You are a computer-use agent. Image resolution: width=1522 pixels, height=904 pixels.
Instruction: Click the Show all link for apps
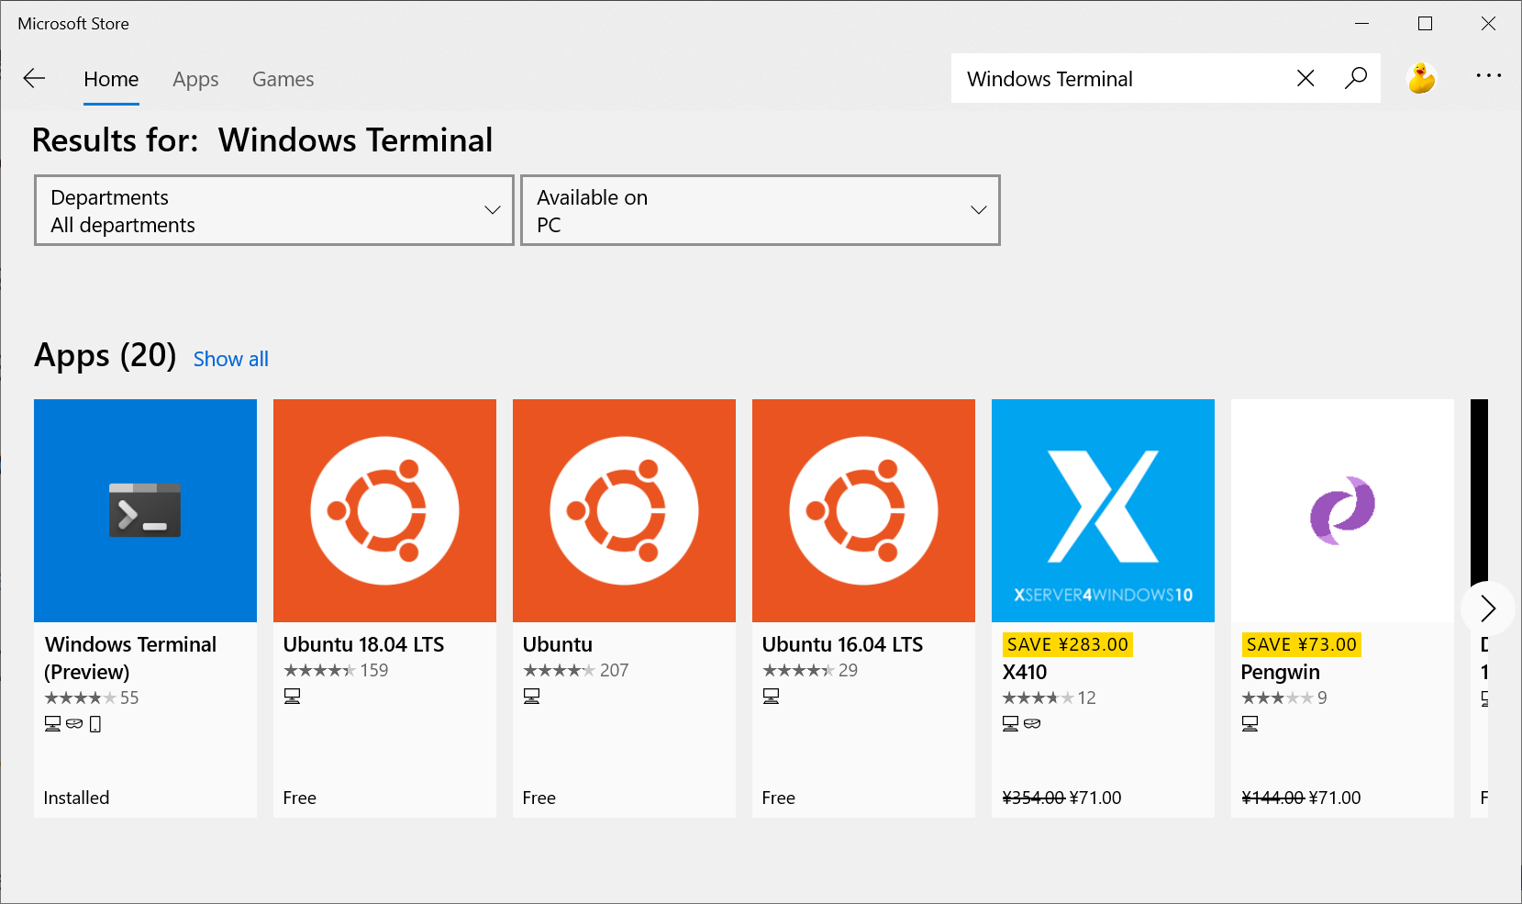230,358
